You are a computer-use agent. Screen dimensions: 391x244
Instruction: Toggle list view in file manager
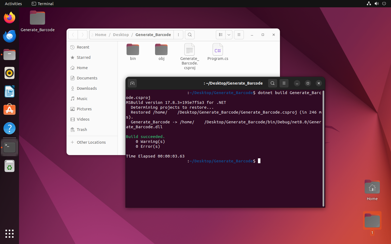[221, 35]
